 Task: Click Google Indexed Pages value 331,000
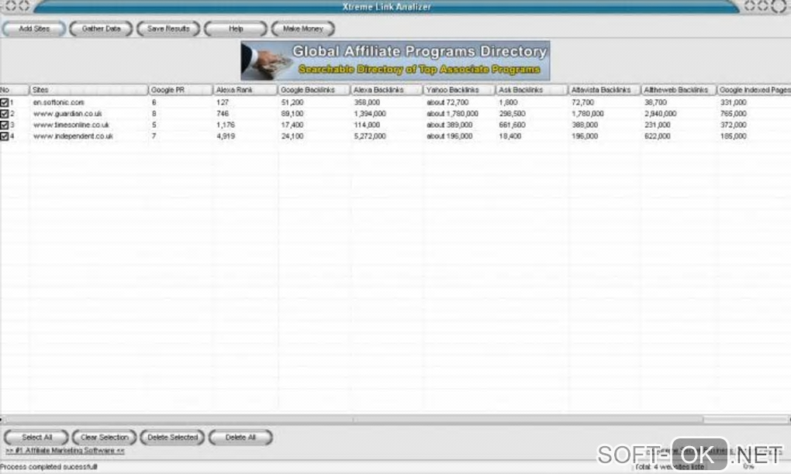click(734, 102)
